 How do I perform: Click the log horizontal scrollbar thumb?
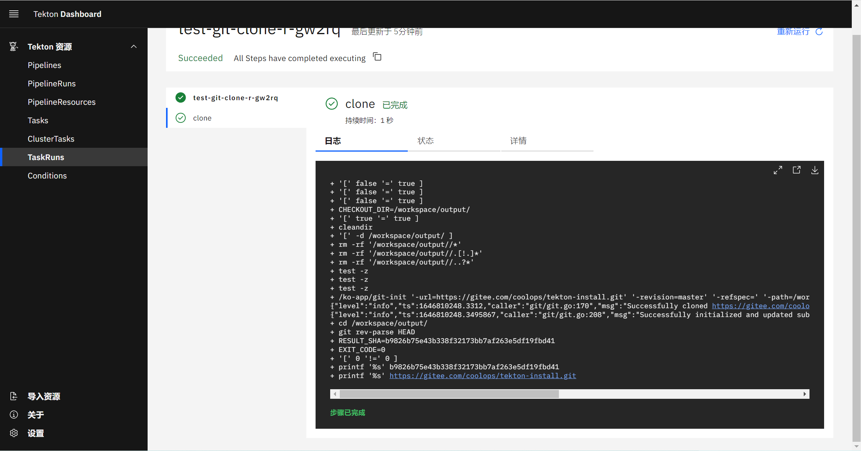(x=449, y=394)
